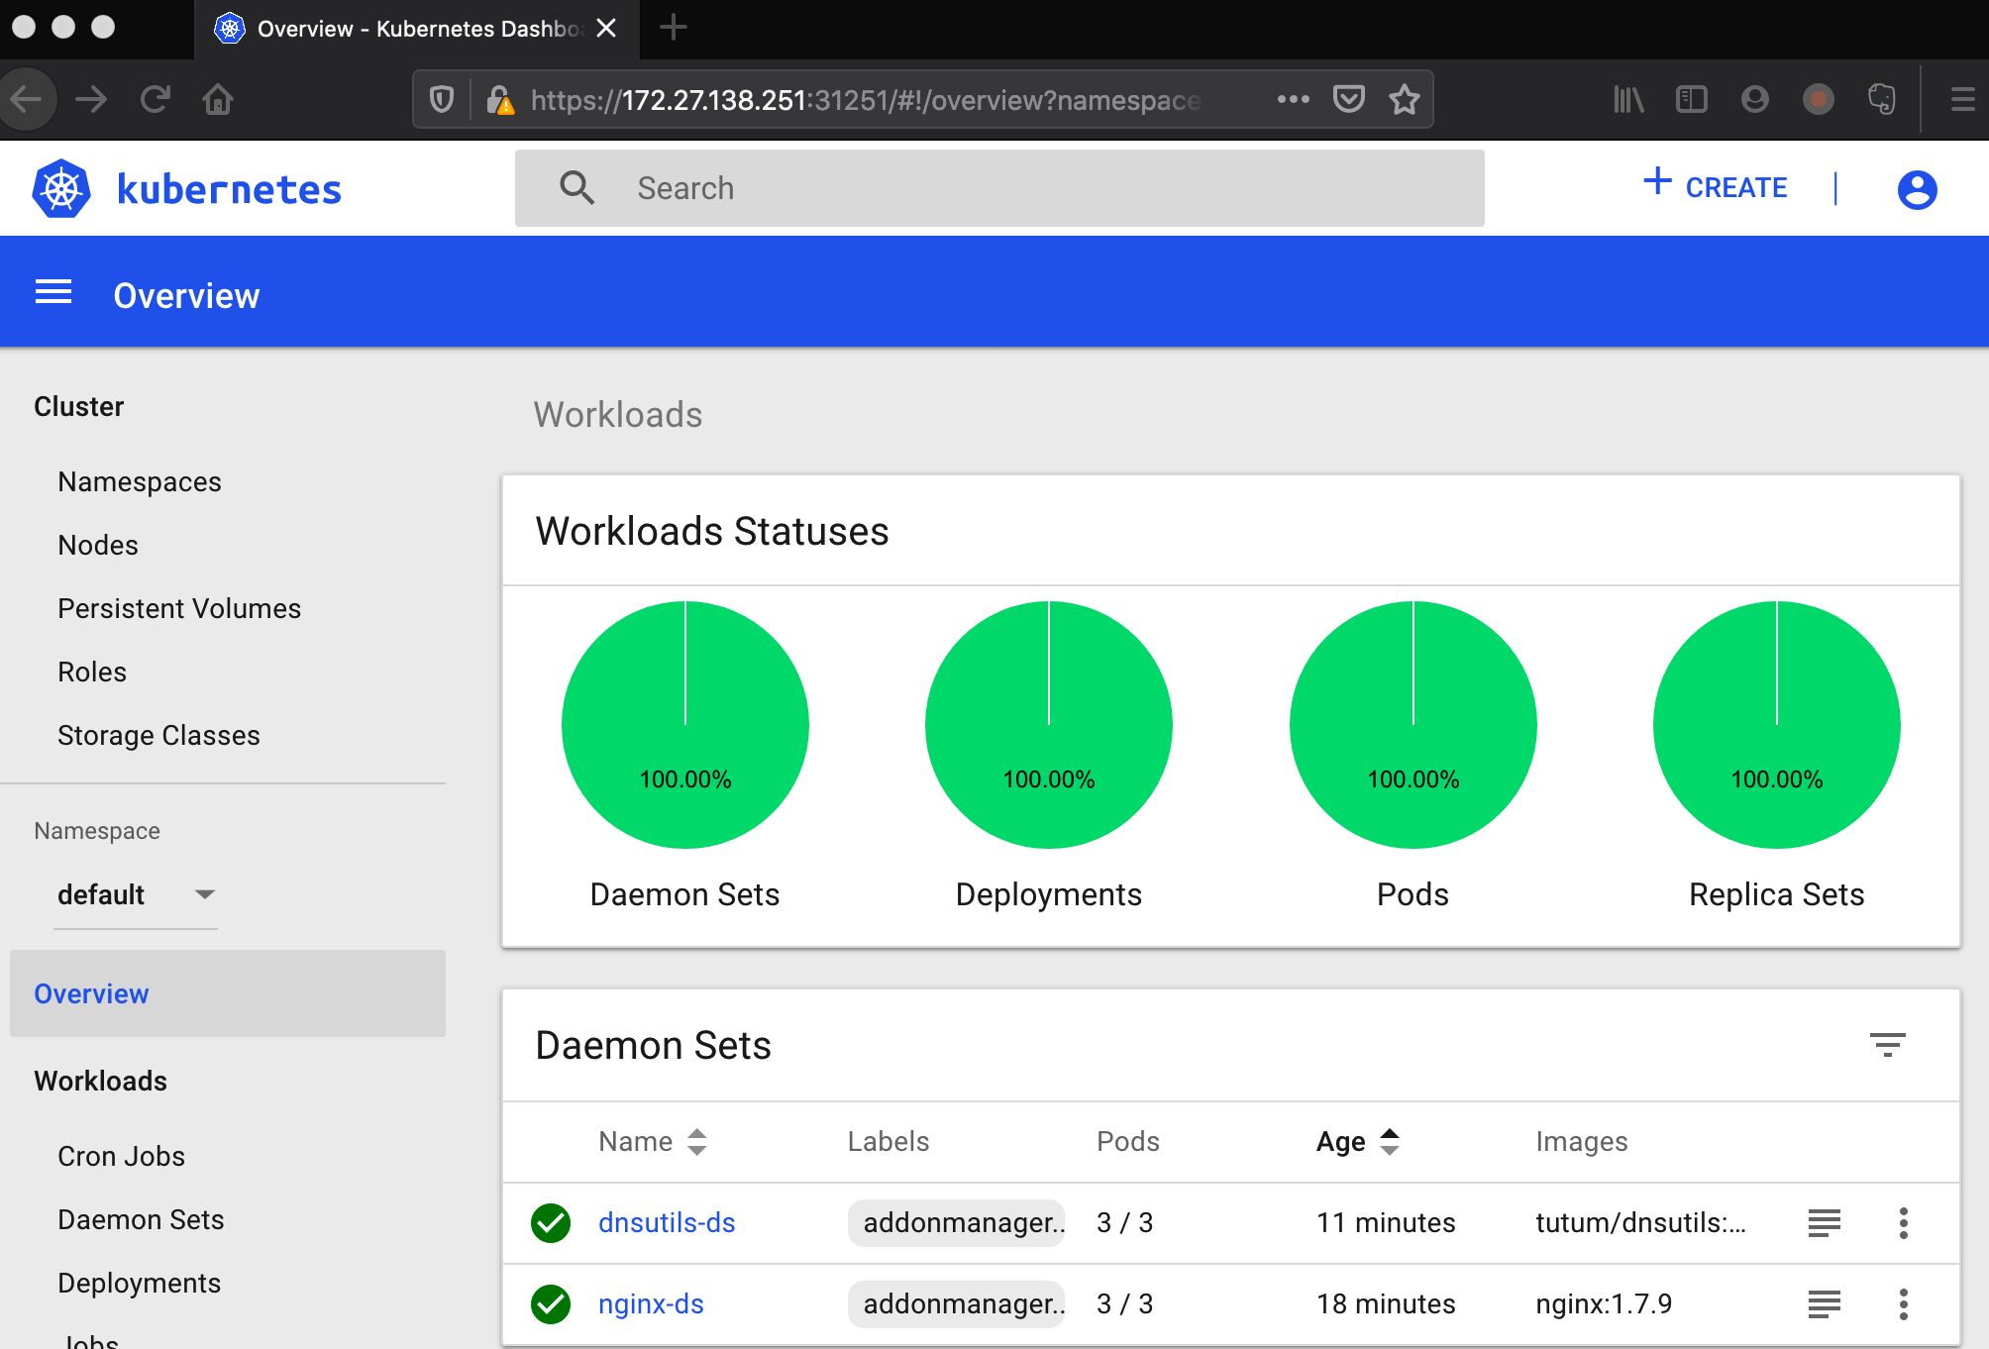Click the Evernote extension icon

(x=1881, y=99)
